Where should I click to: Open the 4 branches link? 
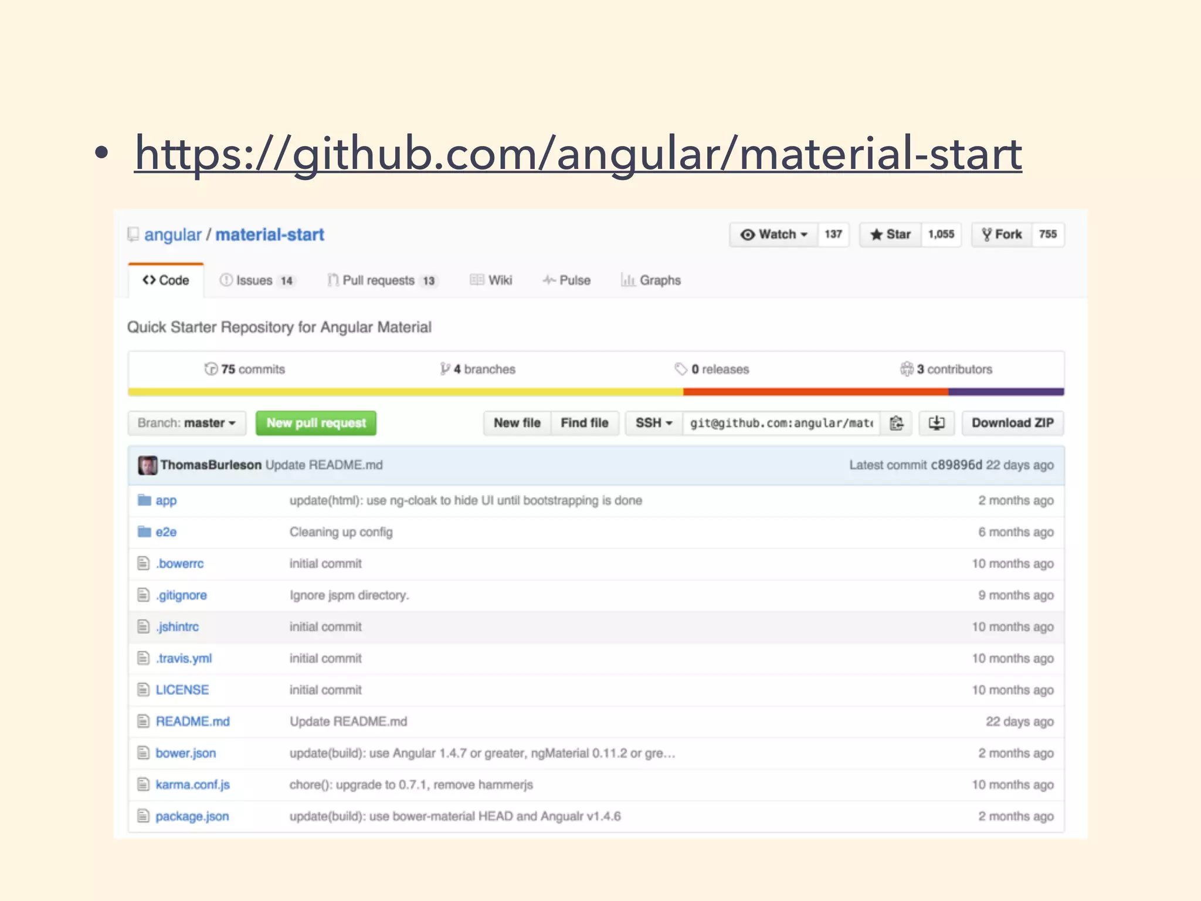click(478, 369)
